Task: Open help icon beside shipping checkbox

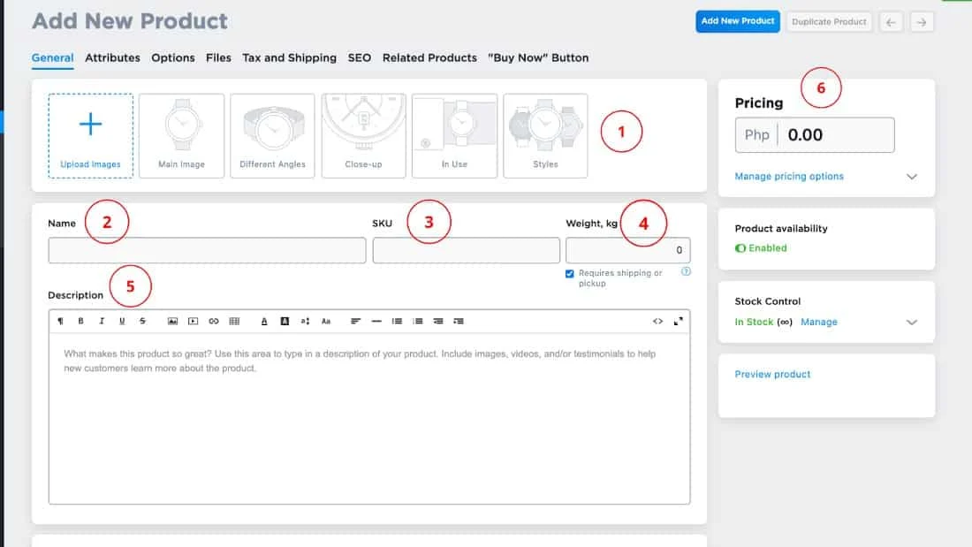Action: pos(686,271)
